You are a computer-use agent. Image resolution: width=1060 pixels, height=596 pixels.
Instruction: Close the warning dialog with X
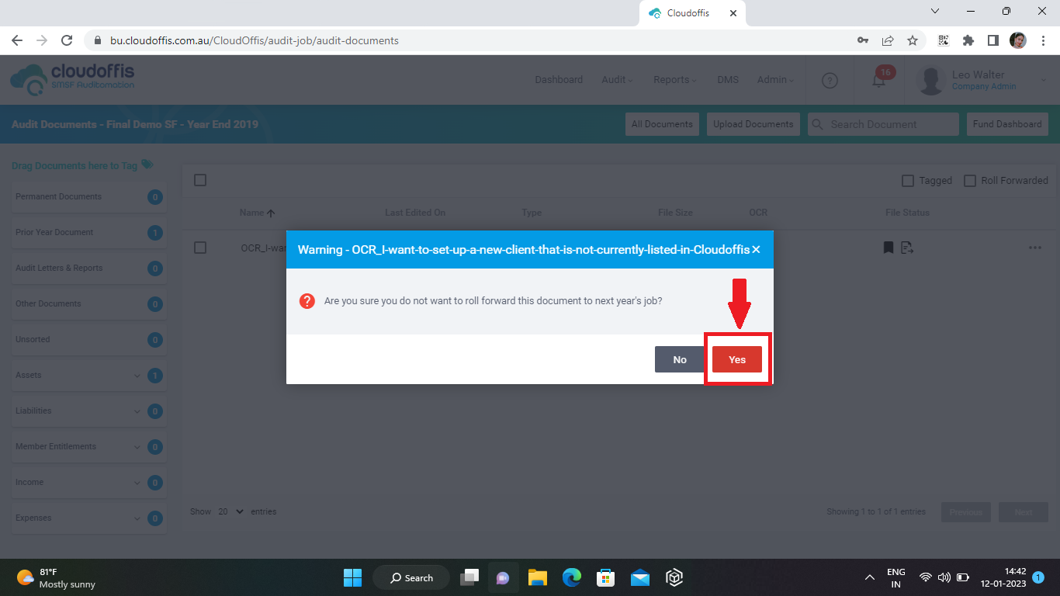pyautogui.click(x=756, y=250)
